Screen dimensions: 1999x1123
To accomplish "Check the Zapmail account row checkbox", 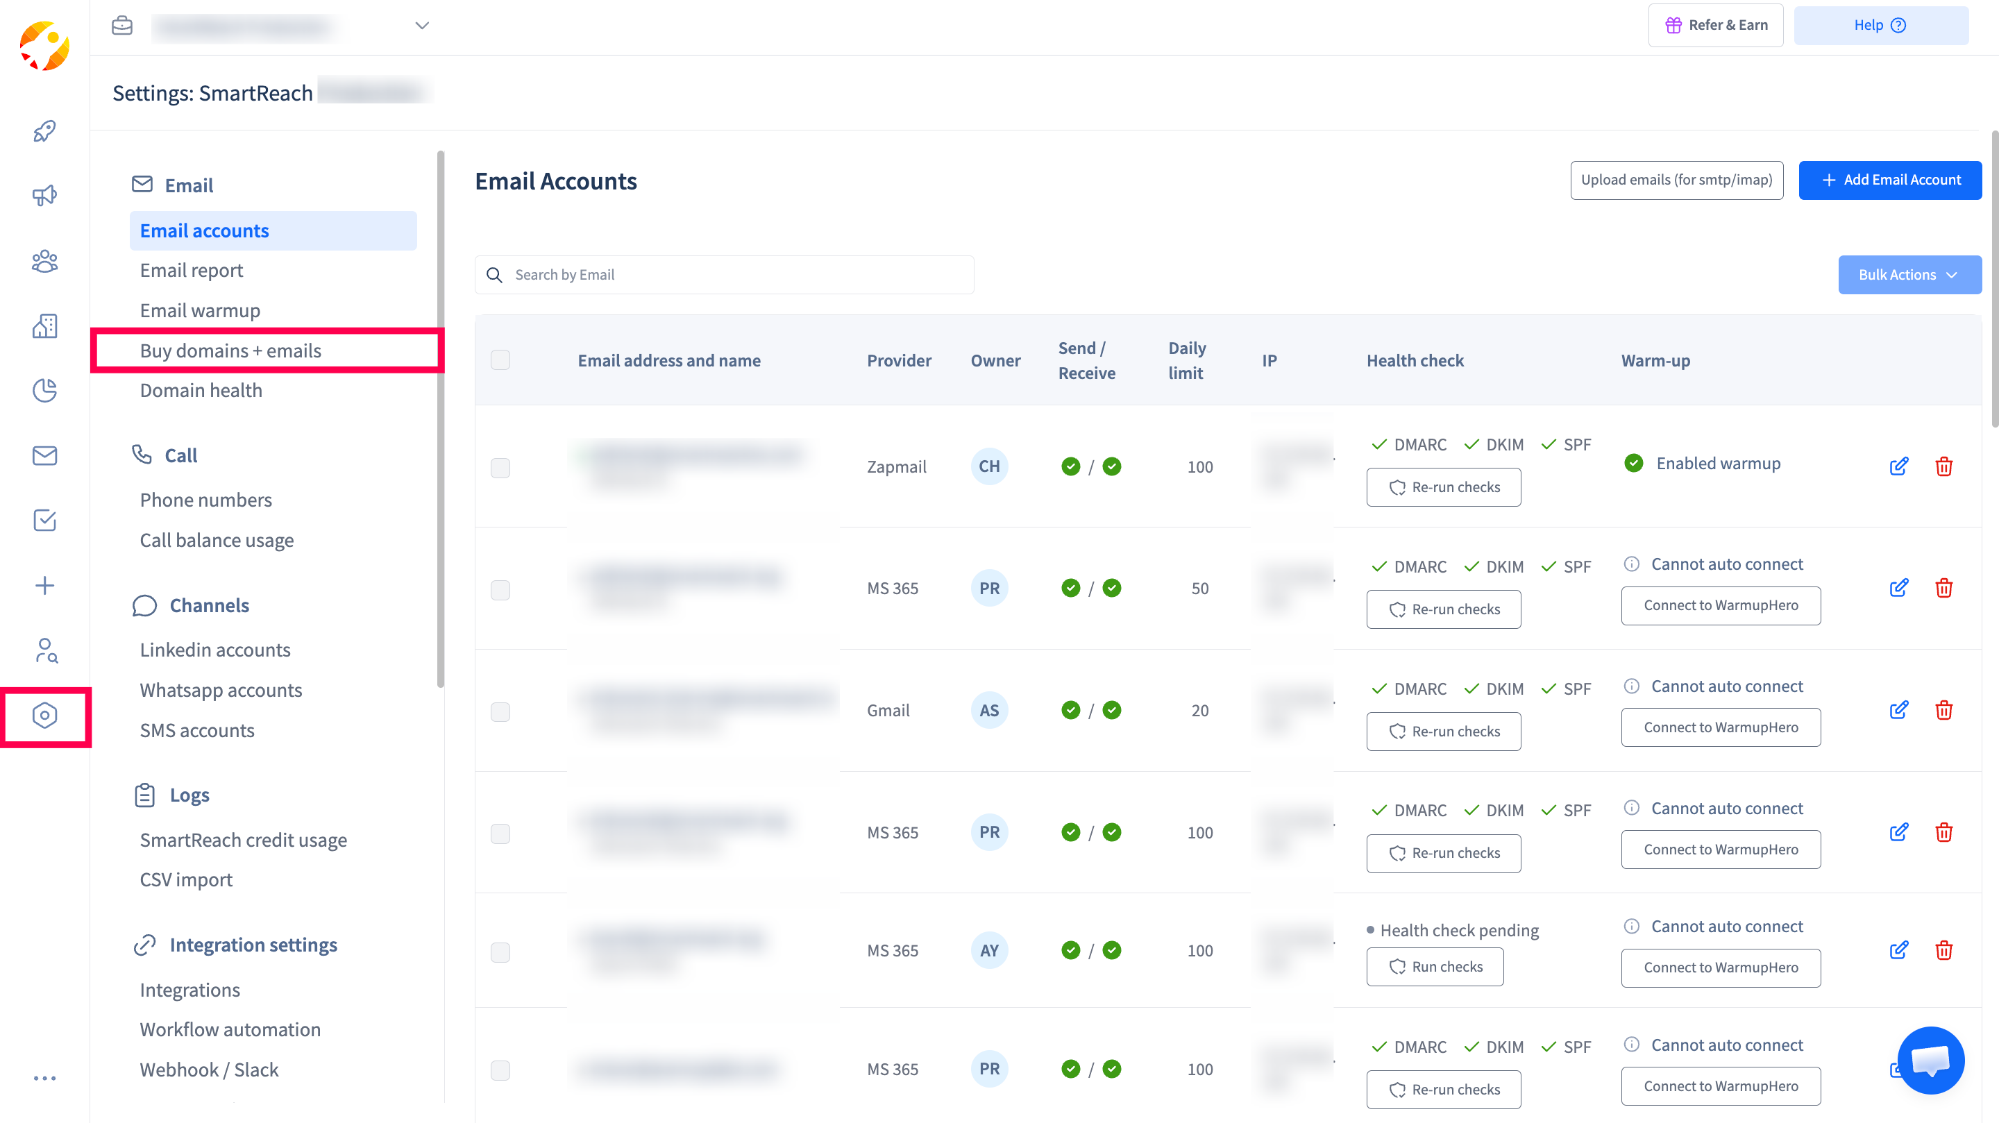I will (500, 467).
